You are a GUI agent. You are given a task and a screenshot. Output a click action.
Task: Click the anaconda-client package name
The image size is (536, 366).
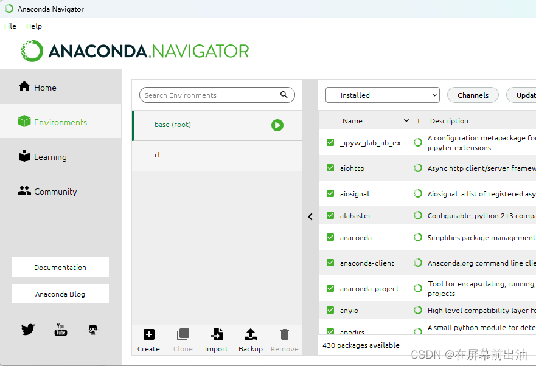pos(367,263)
